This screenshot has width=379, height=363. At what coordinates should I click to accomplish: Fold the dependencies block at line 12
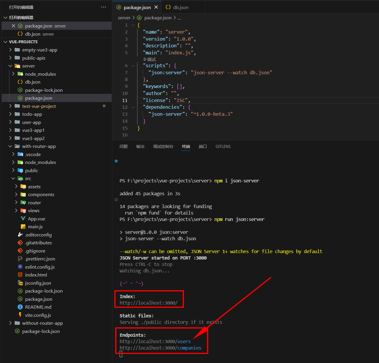coord(133,107)
